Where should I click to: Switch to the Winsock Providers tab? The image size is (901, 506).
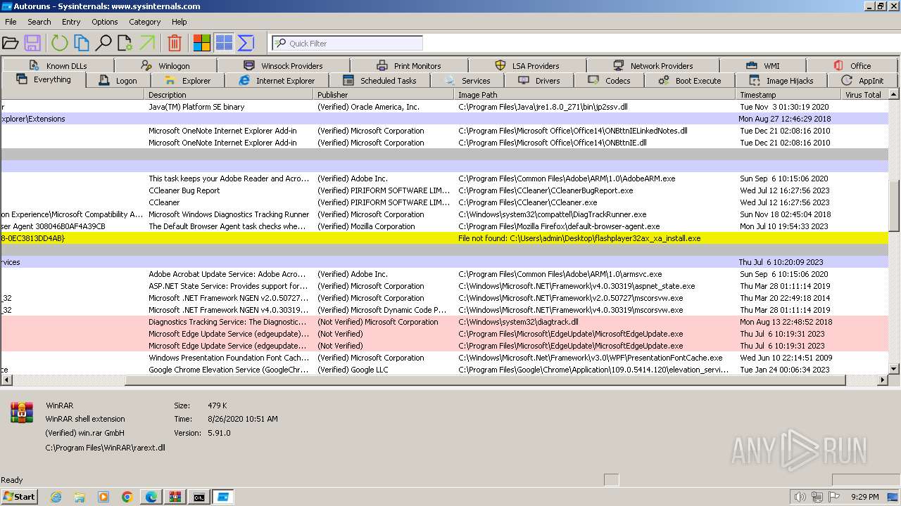tap(283, 65)
